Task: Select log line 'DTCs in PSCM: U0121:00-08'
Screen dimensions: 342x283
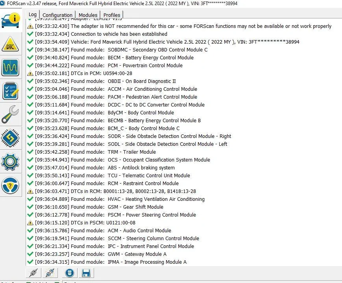Action: 85,222
